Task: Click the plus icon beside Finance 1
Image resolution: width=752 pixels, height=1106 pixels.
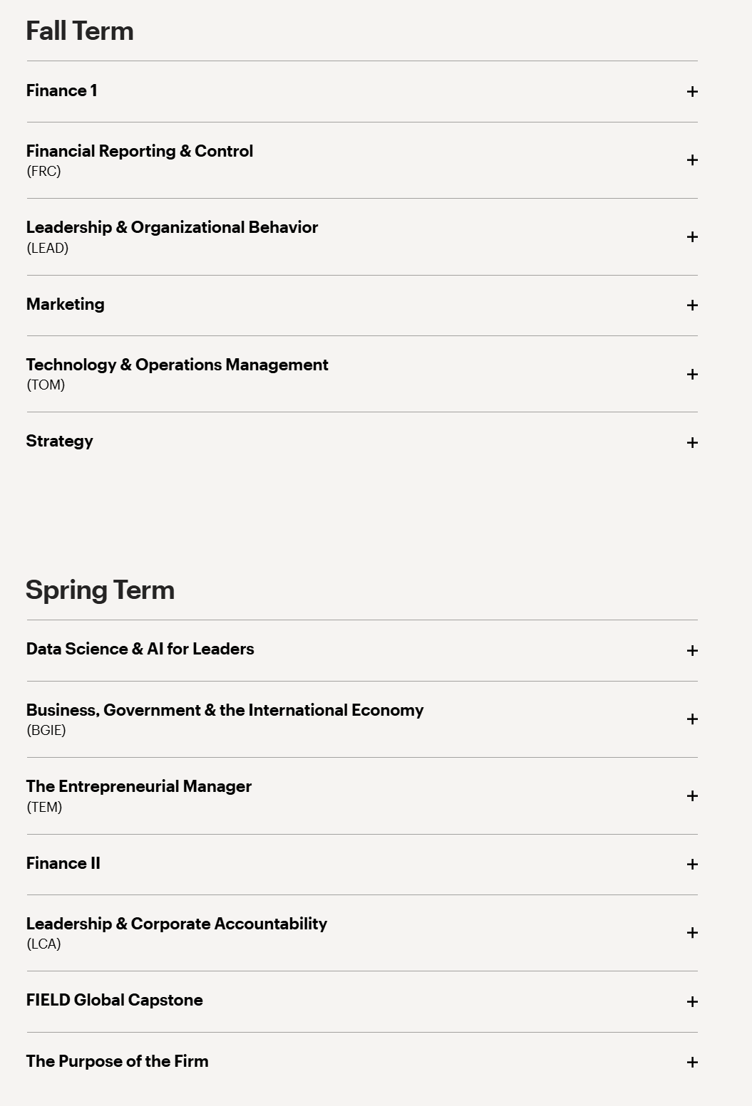Action: tap(691, 91)
